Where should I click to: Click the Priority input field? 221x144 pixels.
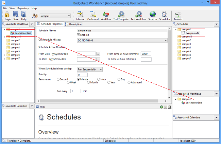82,75
